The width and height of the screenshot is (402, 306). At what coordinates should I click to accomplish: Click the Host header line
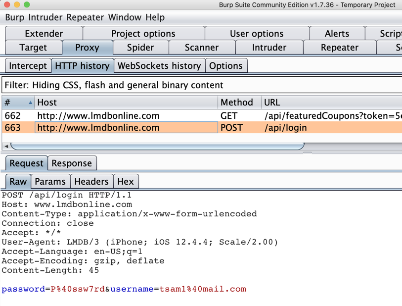(67, 204)
